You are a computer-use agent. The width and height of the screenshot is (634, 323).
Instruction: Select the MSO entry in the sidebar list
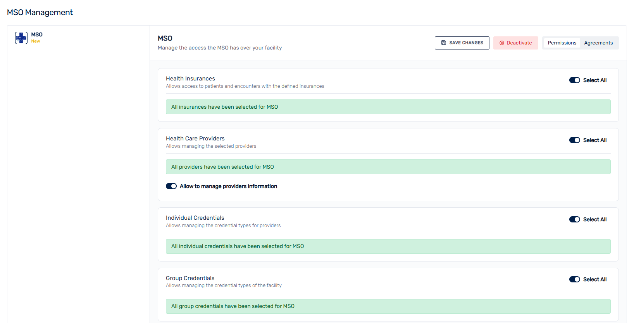click(x=37, y=35)
